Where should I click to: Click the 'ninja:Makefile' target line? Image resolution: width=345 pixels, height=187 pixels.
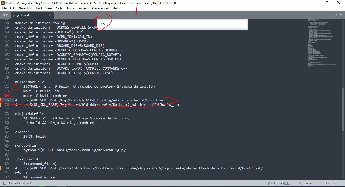point(30,114)
